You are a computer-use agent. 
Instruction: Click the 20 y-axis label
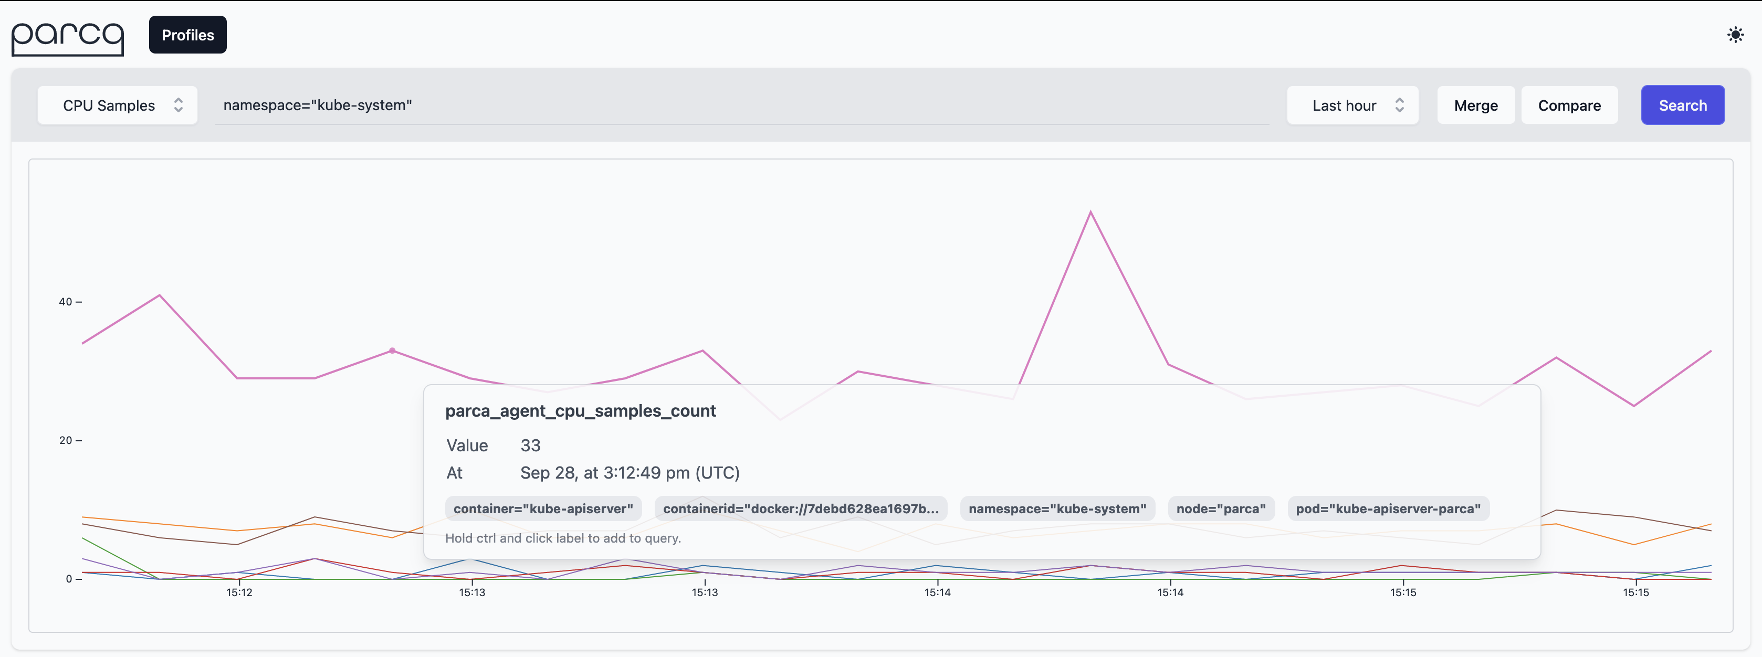pos(65,440)
